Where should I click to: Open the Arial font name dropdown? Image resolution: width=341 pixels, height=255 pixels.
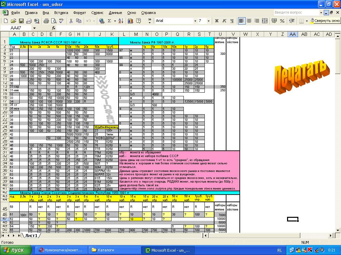[x=195, y=21]
